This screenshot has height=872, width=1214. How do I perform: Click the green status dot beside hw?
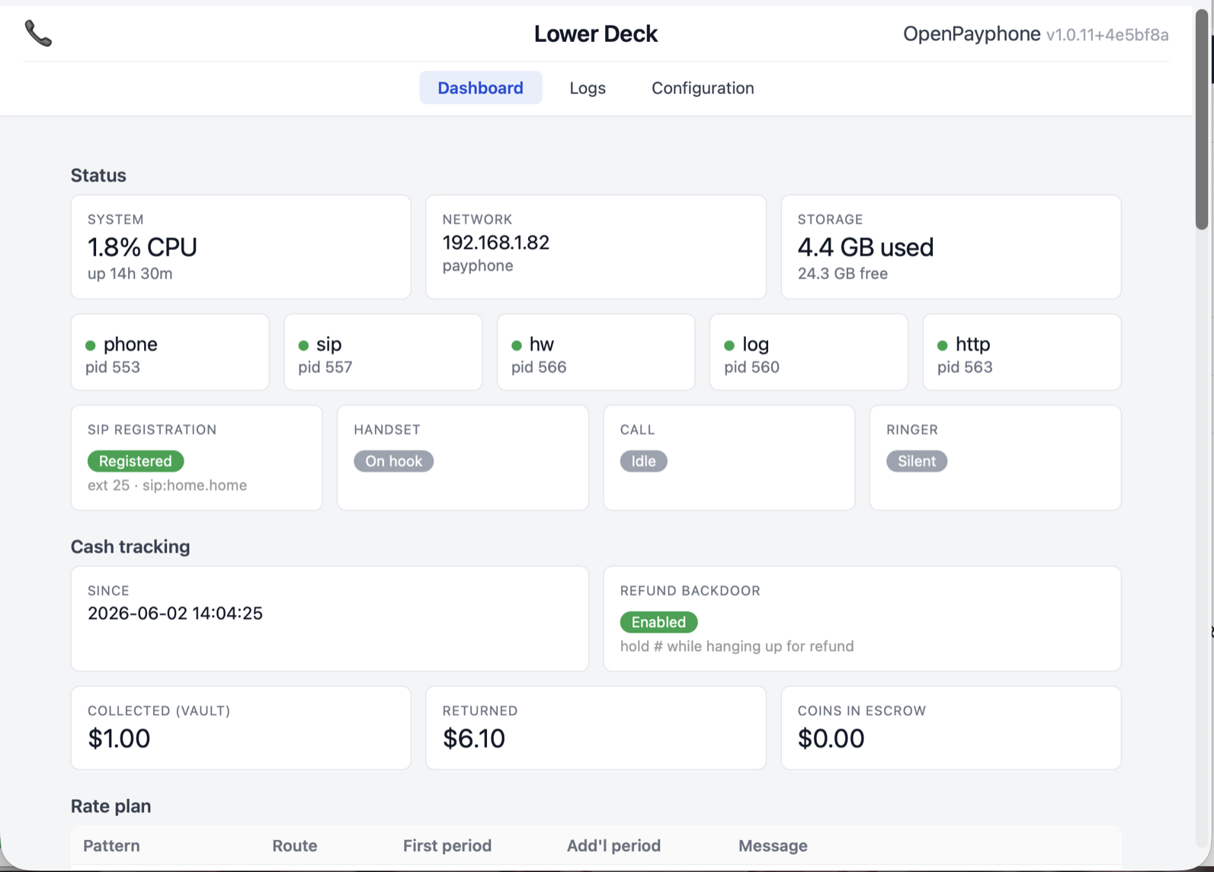point(517,345)
